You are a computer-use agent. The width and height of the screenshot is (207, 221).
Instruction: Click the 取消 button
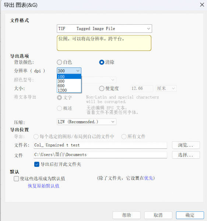[158, 215]
